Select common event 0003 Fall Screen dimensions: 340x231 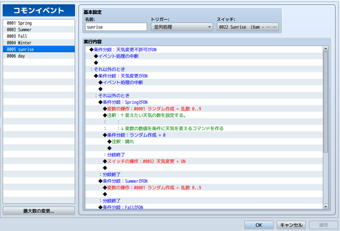point(39,36)
